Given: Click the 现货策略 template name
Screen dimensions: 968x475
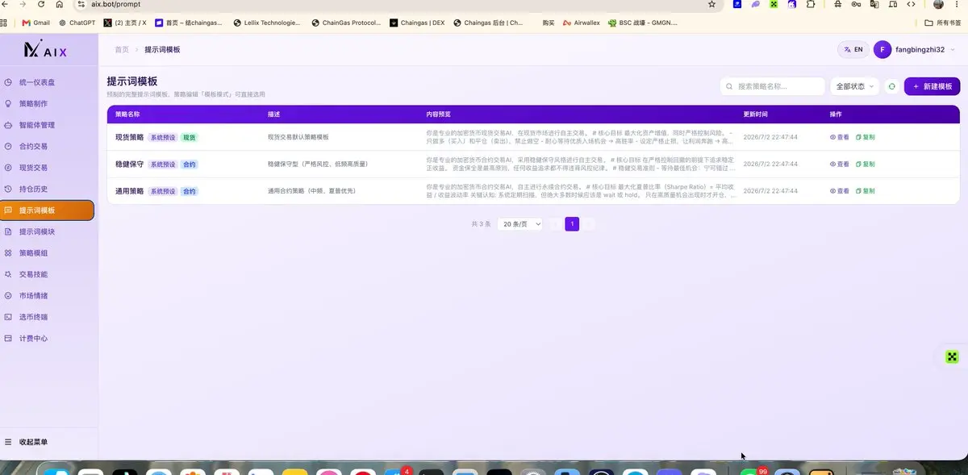Looking at the screenshot, I should [129, 137].
